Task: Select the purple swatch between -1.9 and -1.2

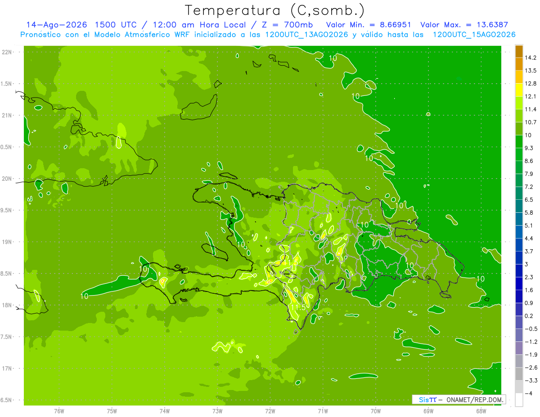Action: [x=519, y=348]
